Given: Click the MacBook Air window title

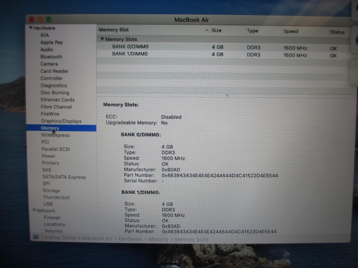Looking at the screenshot, I should [192, 20].
